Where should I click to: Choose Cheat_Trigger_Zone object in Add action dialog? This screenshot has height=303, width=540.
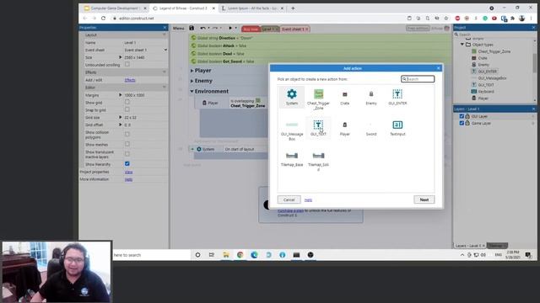point(318,99)
